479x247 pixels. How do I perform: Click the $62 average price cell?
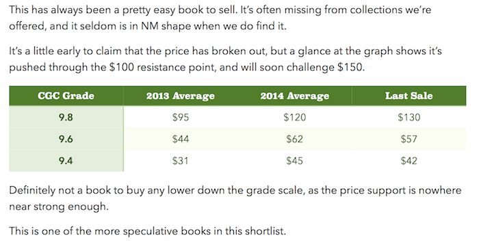[295, 139]
